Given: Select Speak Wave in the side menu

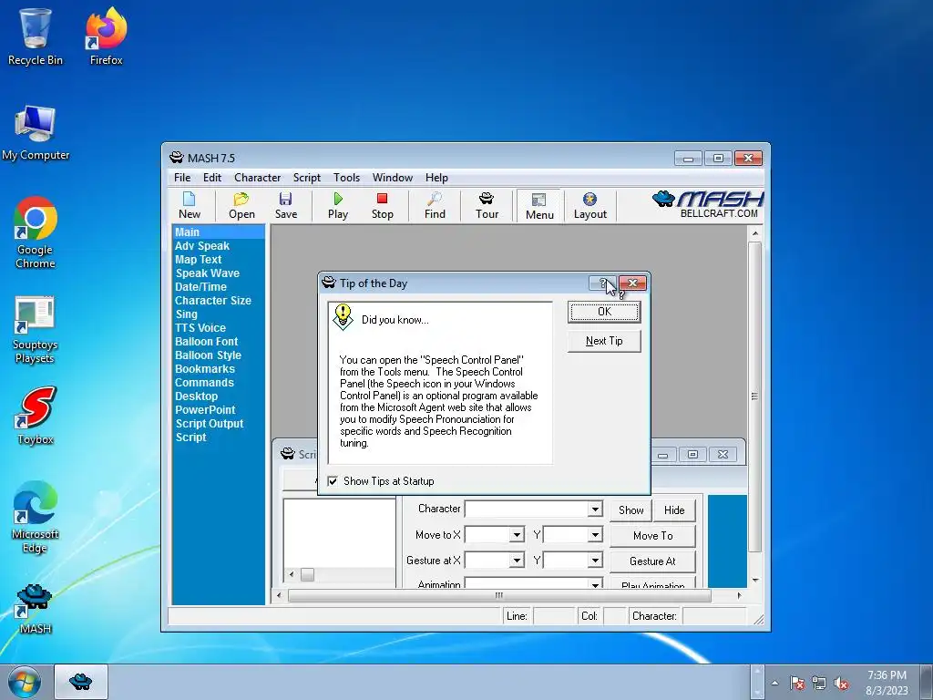Looking at the screenshot, I should [207, 273].
